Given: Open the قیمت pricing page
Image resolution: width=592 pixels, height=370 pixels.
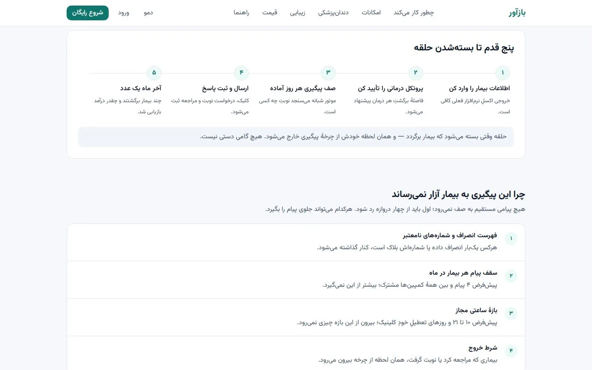Looking at the screenshot, I should (270, 12).
